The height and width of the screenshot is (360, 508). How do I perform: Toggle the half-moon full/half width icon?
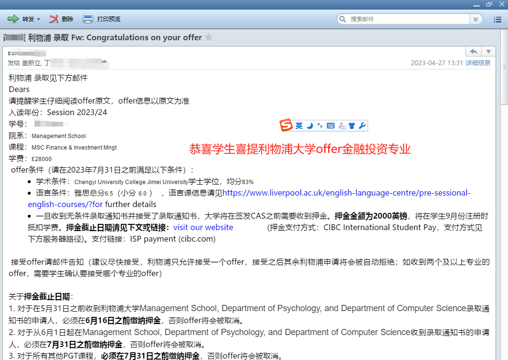pos(310,126)
